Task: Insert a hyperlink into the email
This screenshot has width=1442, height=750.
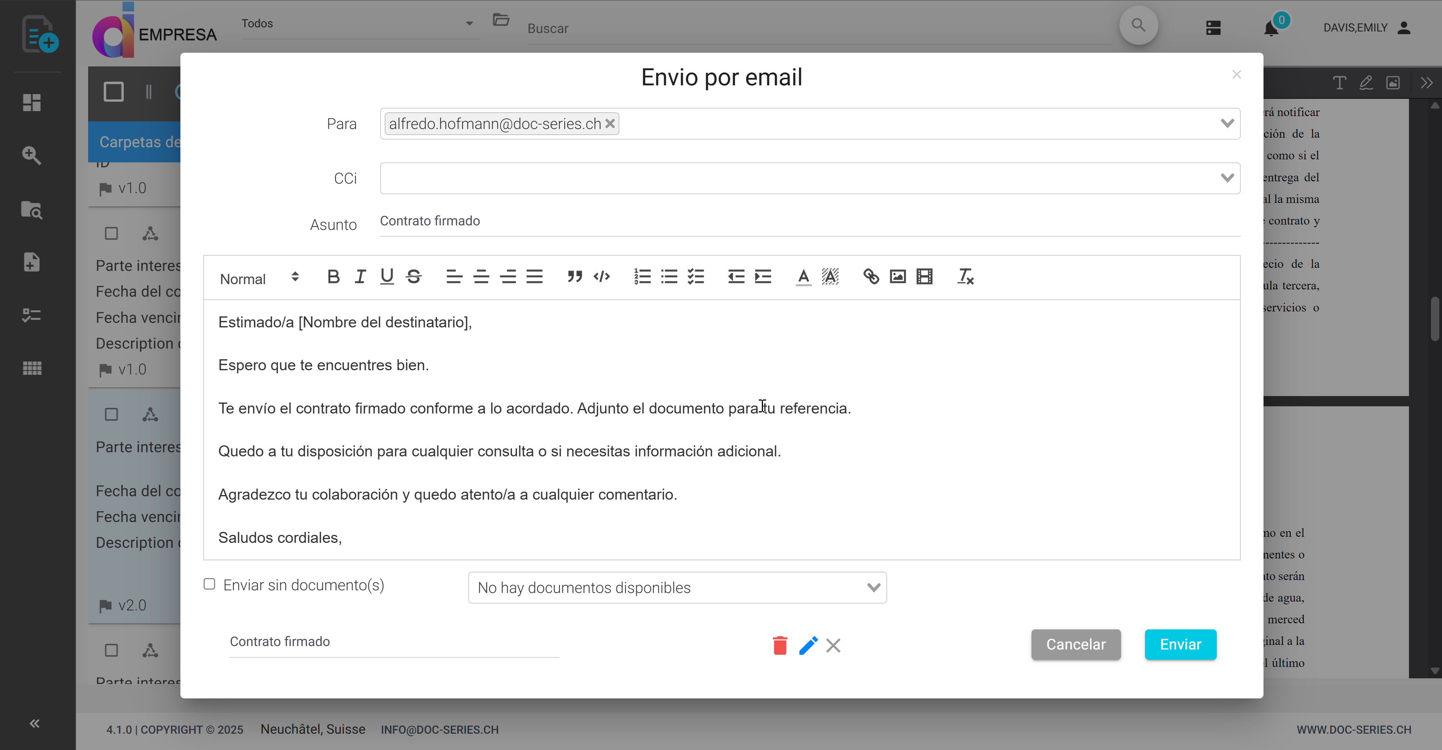Action: point(871,276)
